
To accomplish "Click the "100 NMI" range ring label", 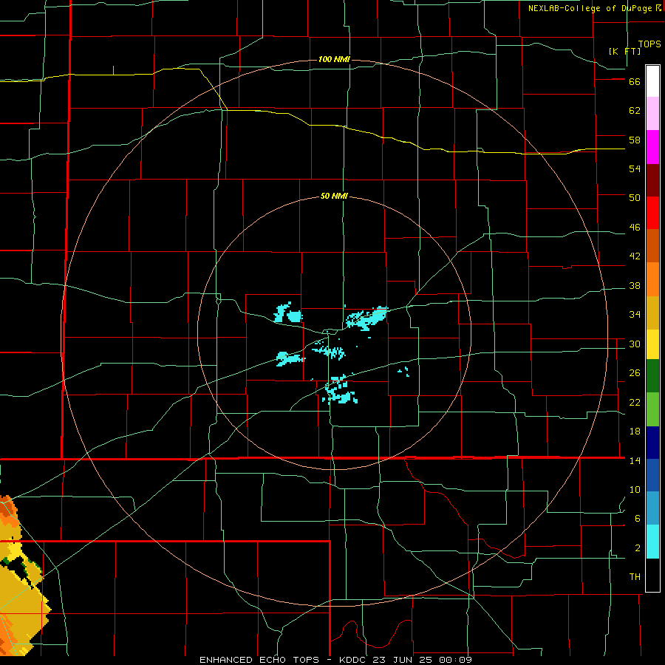I will pos(334,59).
